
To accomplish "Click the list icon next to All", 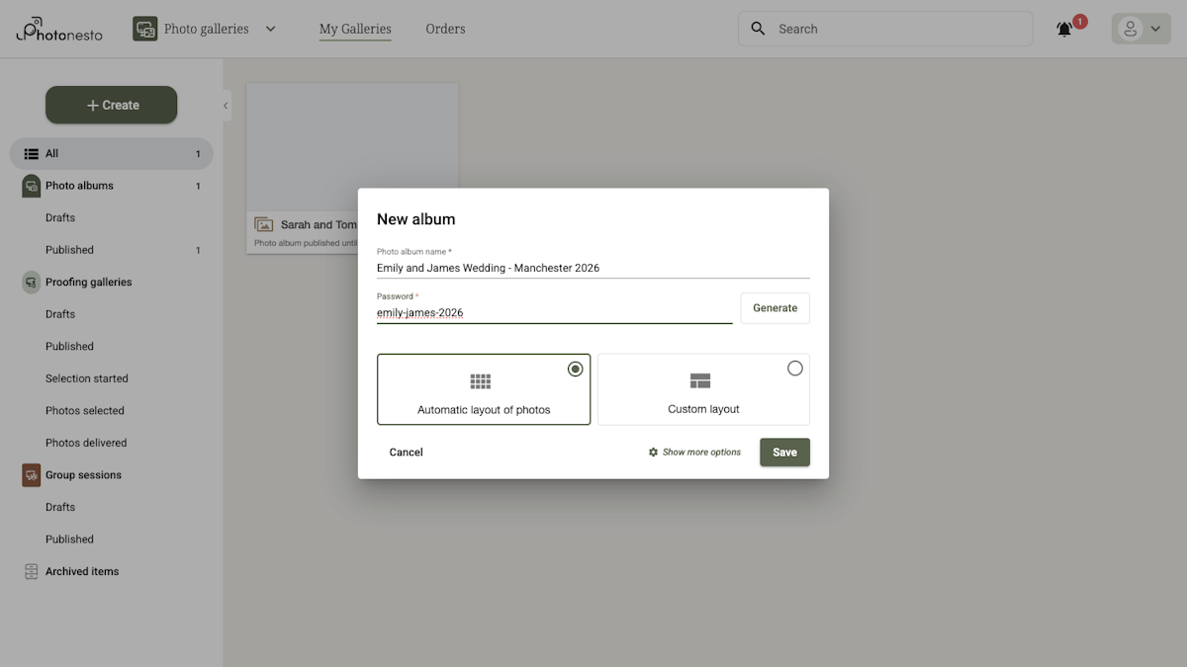I will pyautogui.click(x=33, y=153).
